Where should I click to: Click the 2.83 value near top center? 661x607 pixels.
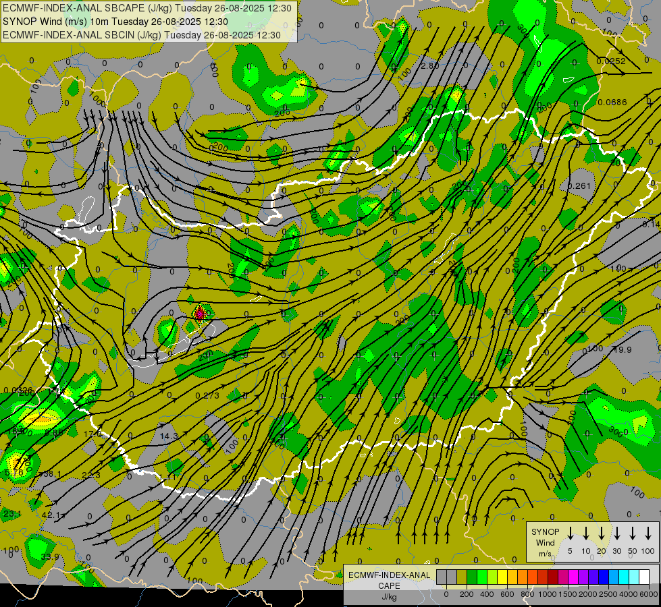tap(430, 65)
